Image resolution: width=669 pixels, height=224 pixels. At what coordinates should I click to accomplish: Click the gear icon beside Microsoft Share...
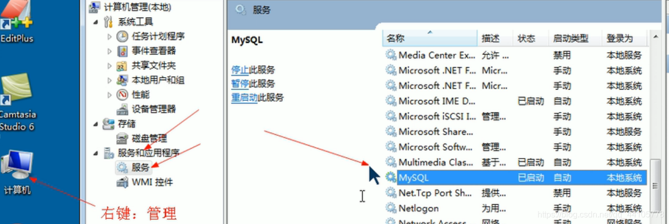[x=391, y=131]
